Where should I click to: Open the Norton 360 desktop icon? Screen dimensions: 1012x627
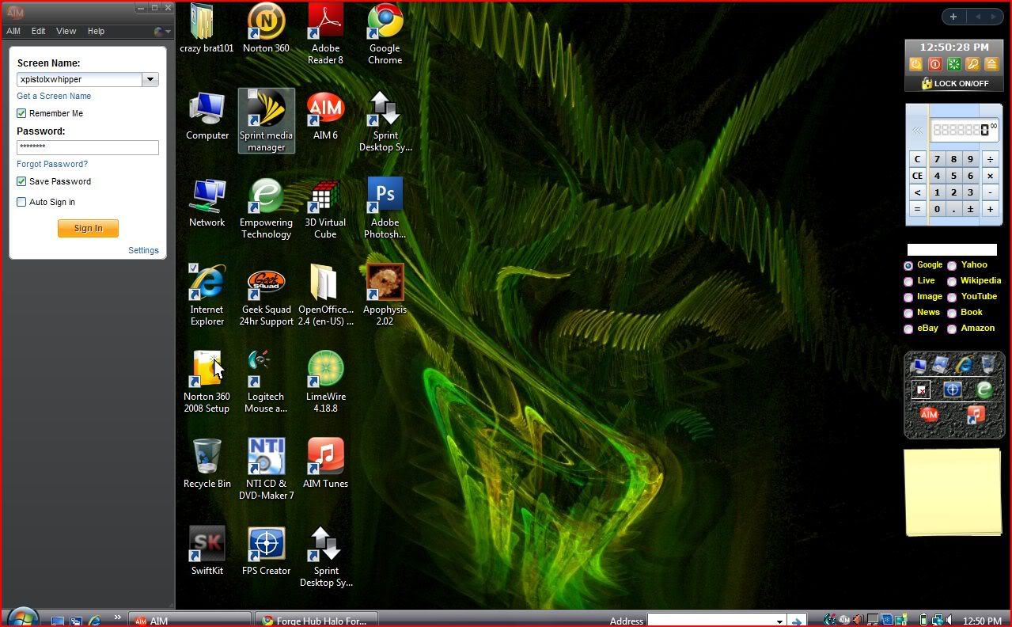point(266,28)
